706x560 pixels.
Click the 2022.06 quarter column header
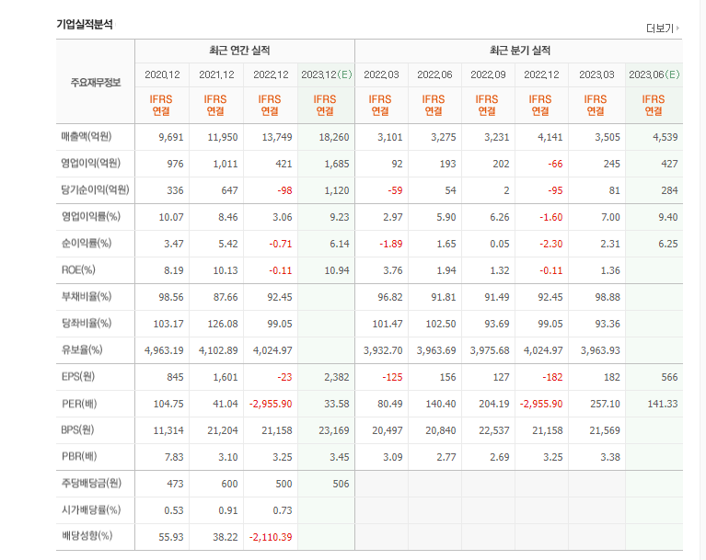pyautogui.click(x=434, y=74)
